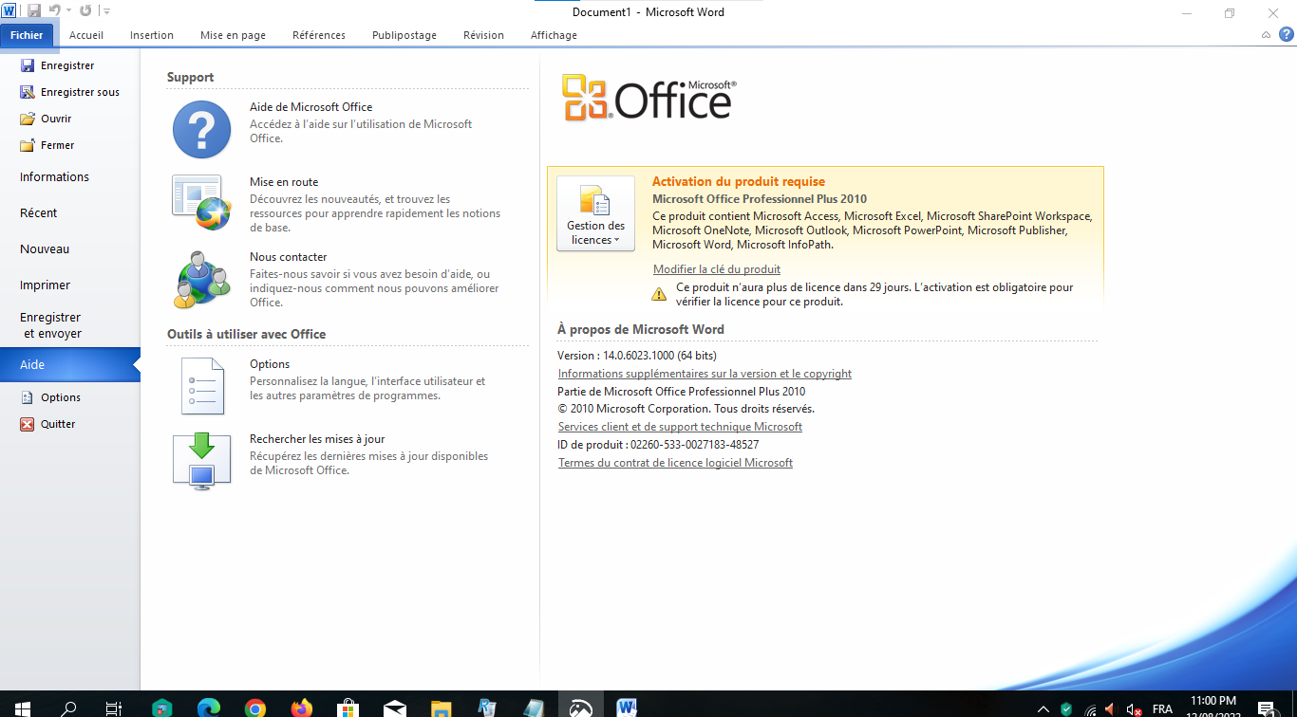1297x717 pixels.
Task: Open the Mise en page tab
Action: tap(233, 35)
